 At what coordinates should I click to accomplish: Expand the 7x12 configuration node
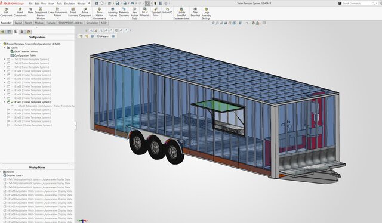(5, 60)
